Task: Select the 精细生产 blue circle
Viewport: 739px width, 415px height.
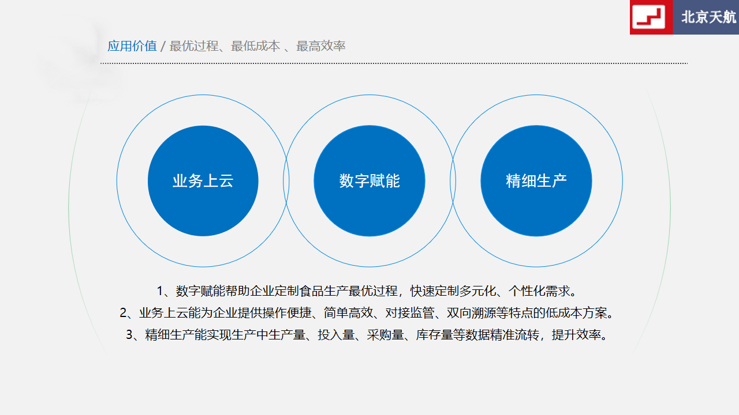Action: point(536,181)
